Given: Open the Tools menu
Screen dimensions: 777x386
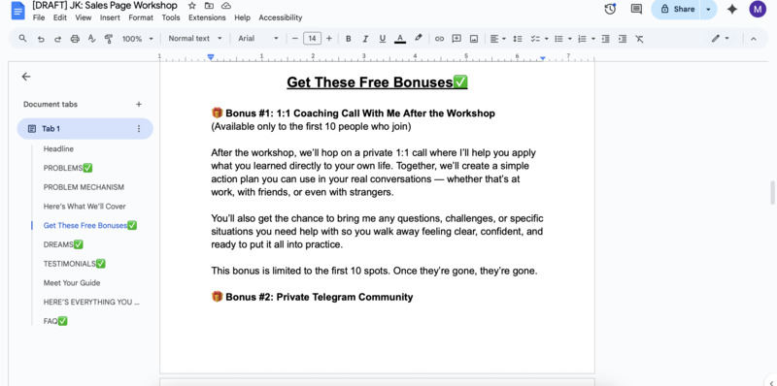Looking at the screenshot, I should click(x=171, y=17).
